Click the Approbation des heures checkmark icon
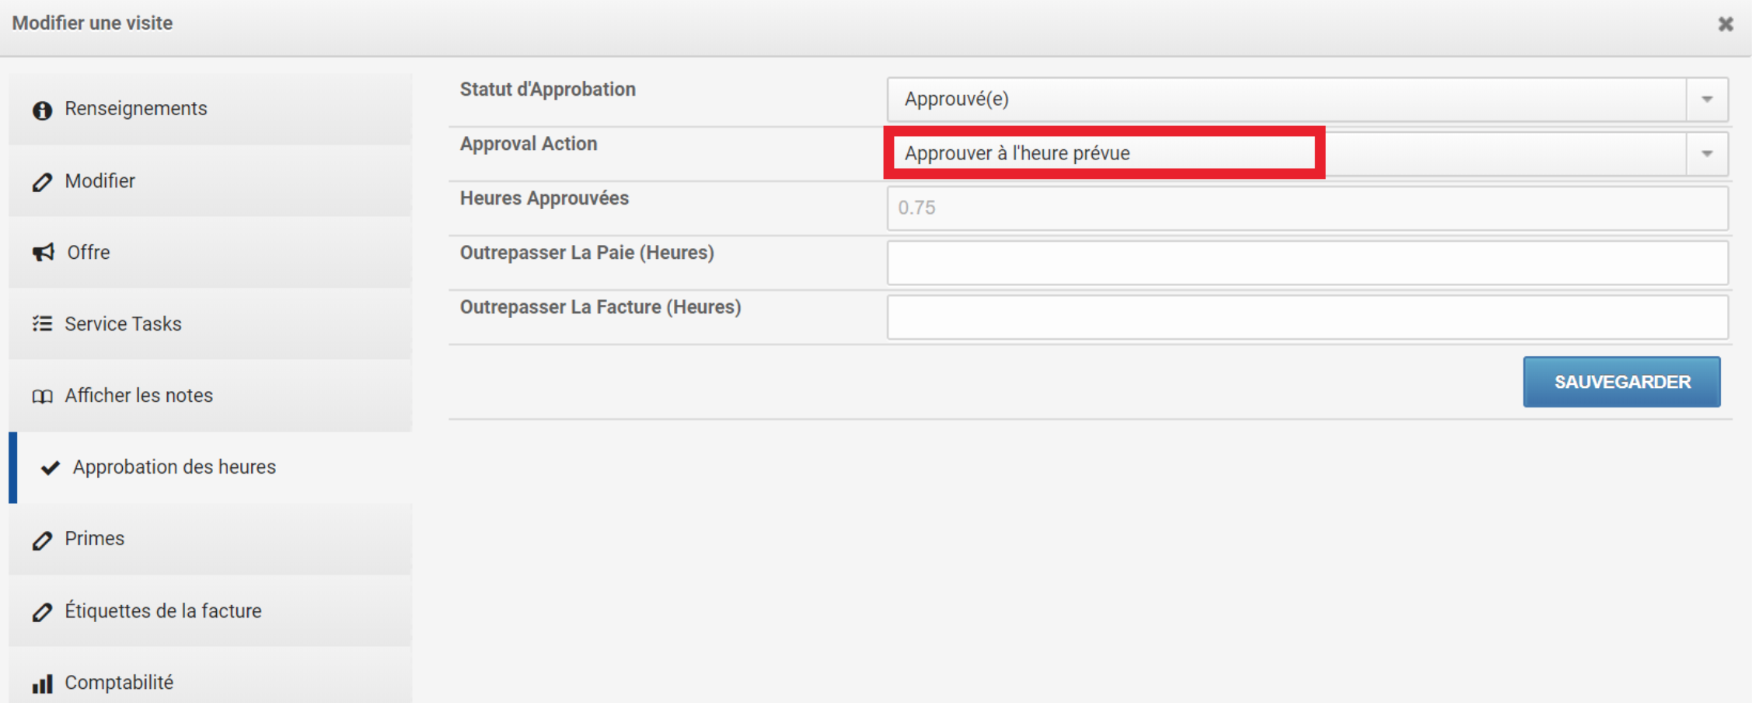This screenshot has height=703, width=1752. (x=51, y=467)
